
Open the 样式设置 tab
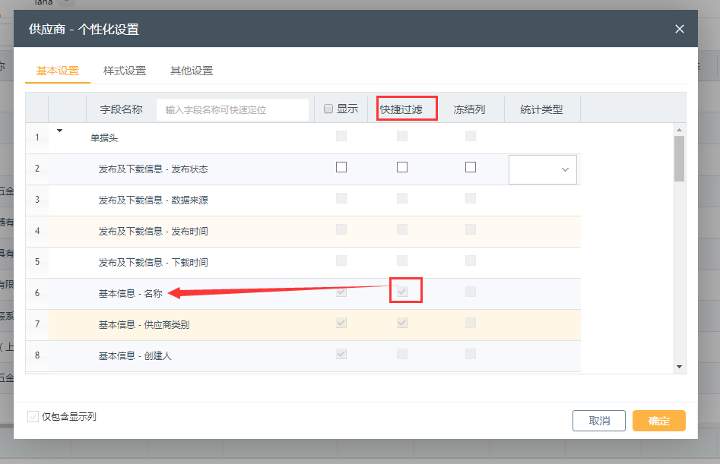pos(125,71)
